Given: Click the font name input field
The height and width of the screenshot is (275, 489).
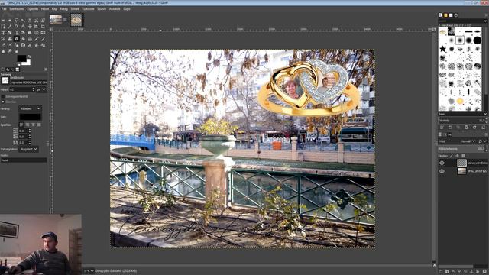Looking at the screenshot, I should point(28,82).
